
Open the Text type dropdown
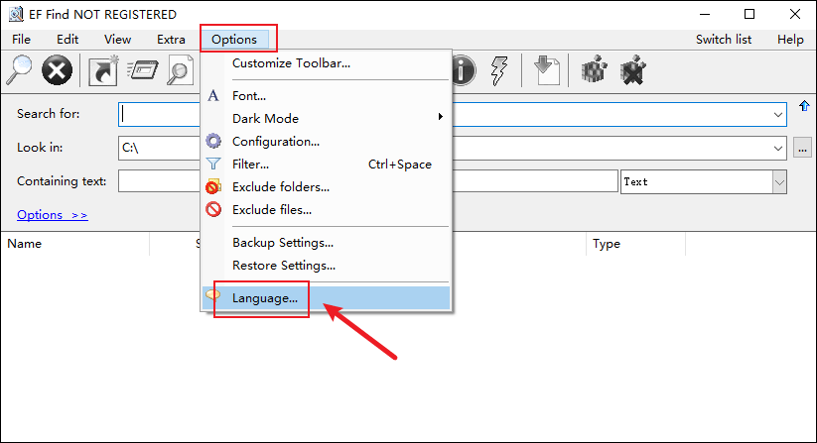pyautogui.click(x=779, y=182)
